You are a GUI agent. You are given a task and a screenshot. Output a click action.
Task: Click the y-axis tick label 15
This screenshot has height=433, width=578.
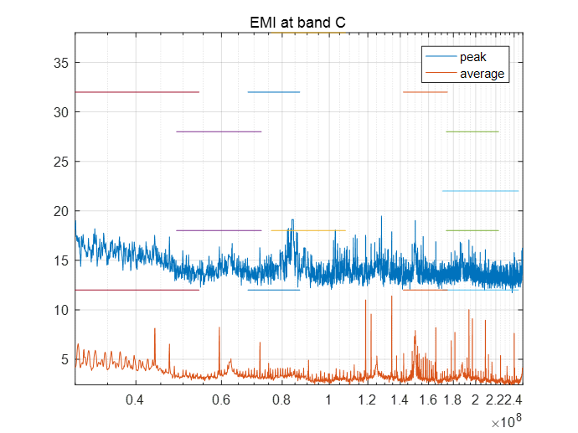[x=61, y=261]
